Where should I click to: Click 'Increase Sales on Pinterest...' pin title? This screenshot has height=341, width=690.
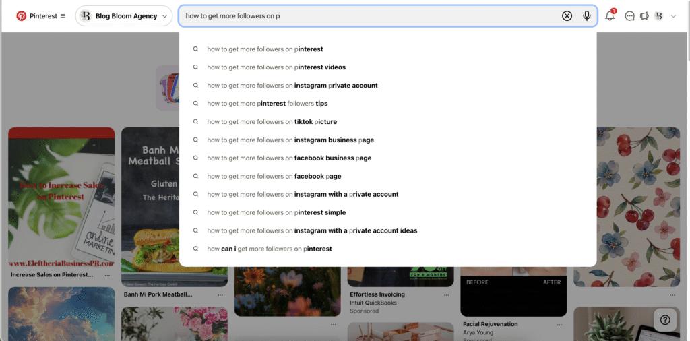(52, 274)
